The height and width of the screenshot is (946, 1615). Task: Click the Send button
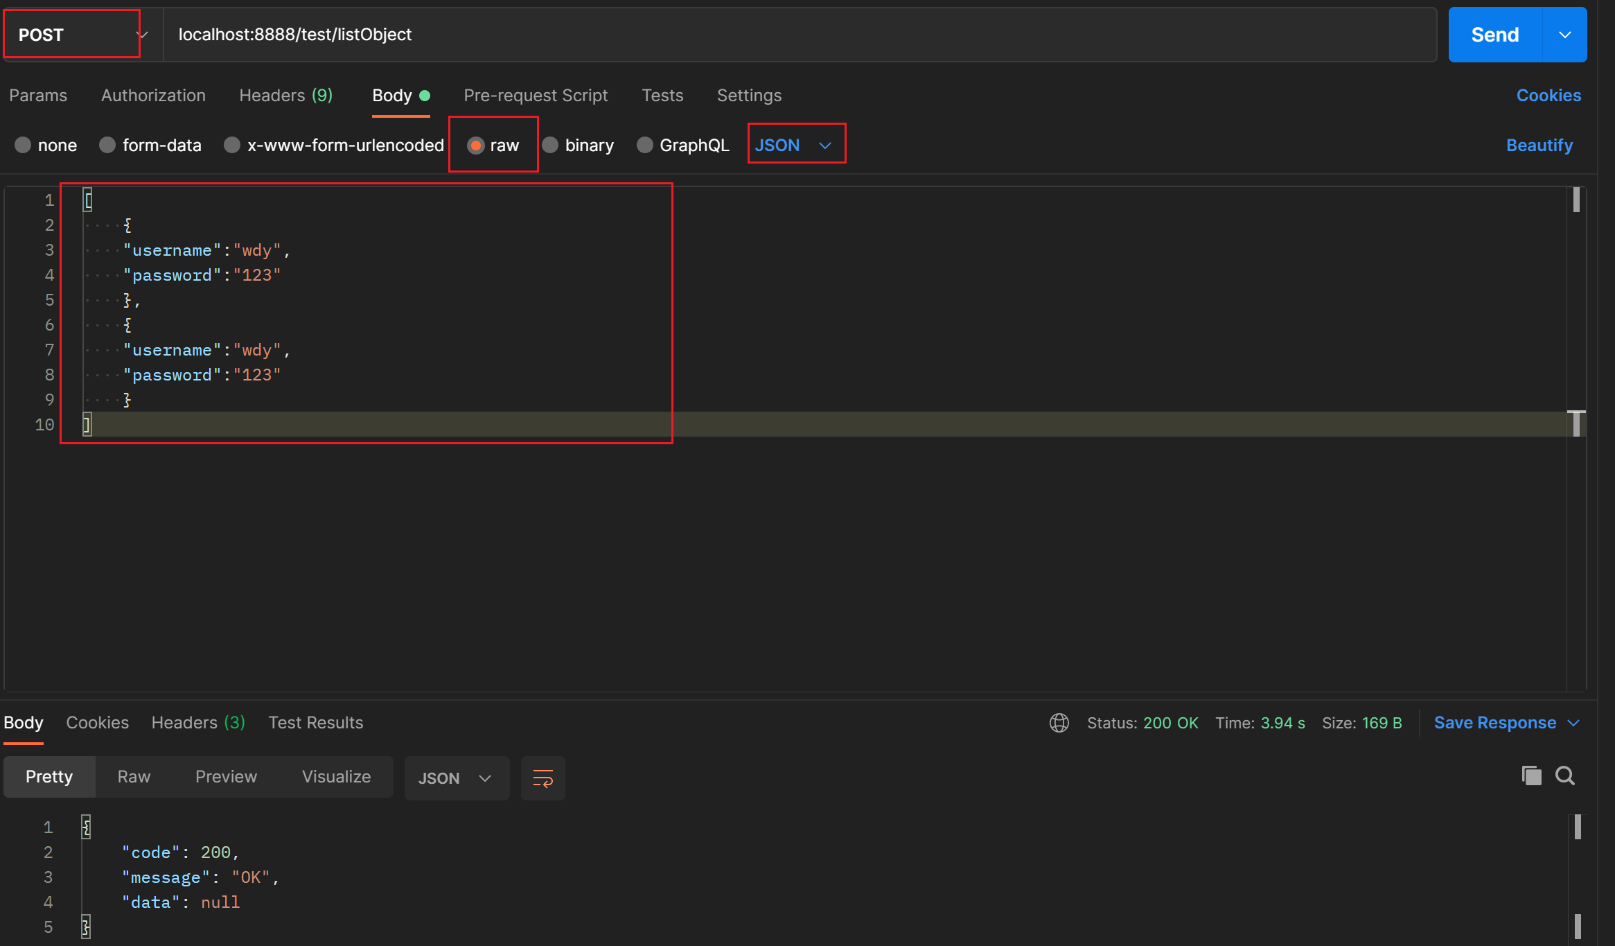(1494, 34)
